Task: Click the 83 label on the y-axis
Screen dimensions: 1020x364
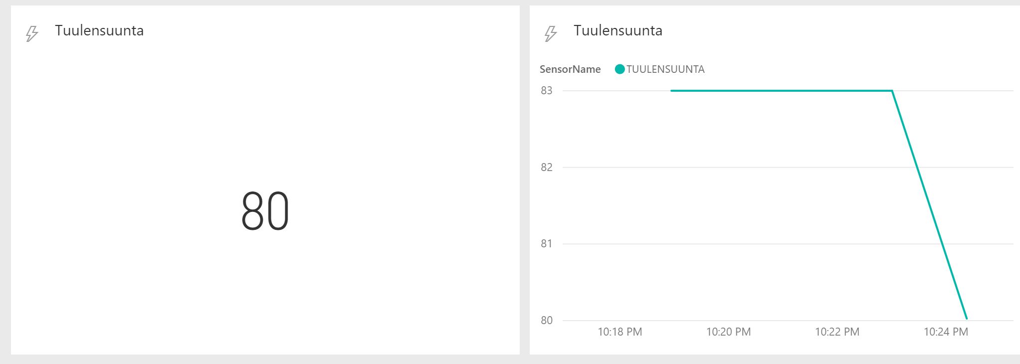Action: 547,91
